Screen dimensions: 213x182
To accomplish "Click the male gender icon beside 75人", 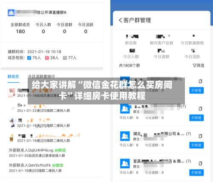I will coord(29,58).
